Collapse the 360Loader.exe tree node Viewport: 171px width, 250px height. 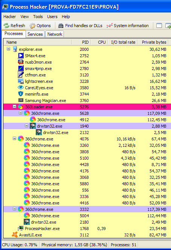[15, 106]
